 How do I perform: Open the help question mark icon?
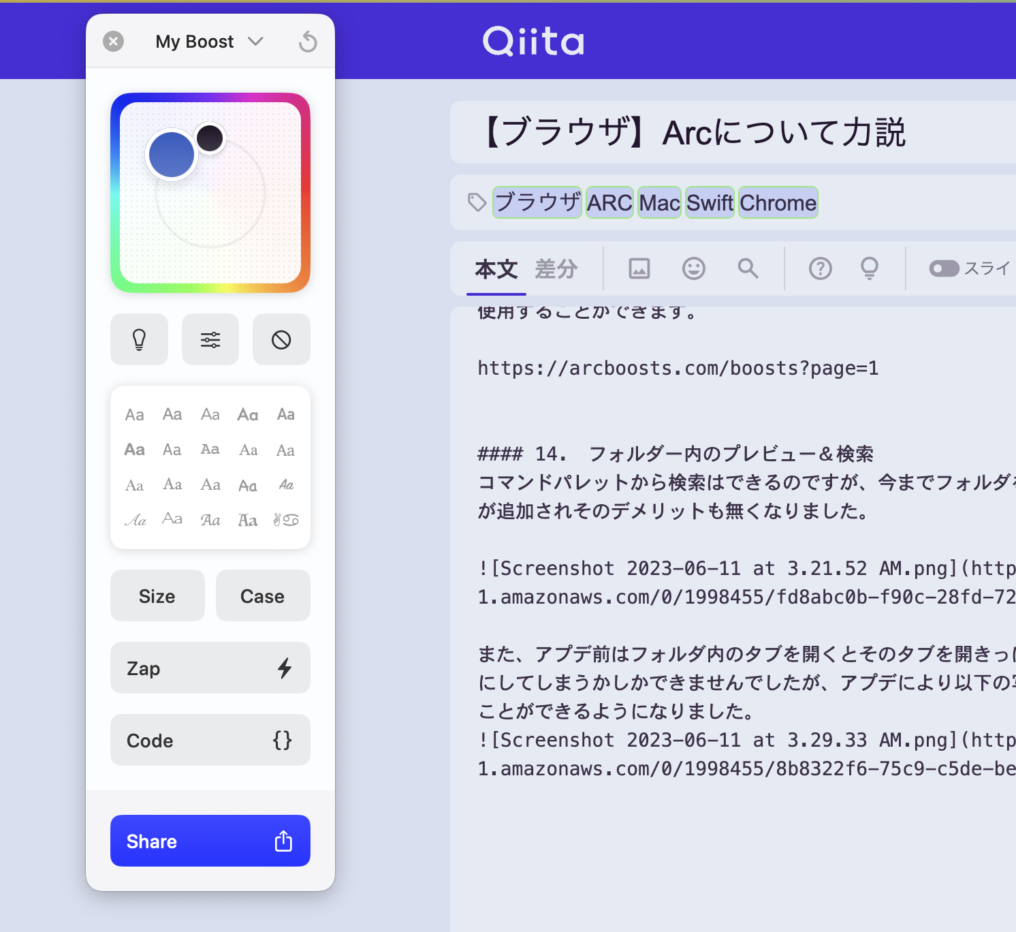pyautogui.click(x=821, y=268)
